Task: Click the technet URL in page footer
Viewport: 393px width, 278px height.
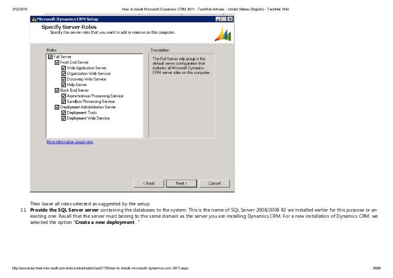Action: tap(100, 268)
